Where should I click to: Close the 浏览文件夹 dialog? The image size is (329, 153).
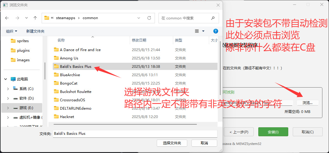tap(218, 5)
